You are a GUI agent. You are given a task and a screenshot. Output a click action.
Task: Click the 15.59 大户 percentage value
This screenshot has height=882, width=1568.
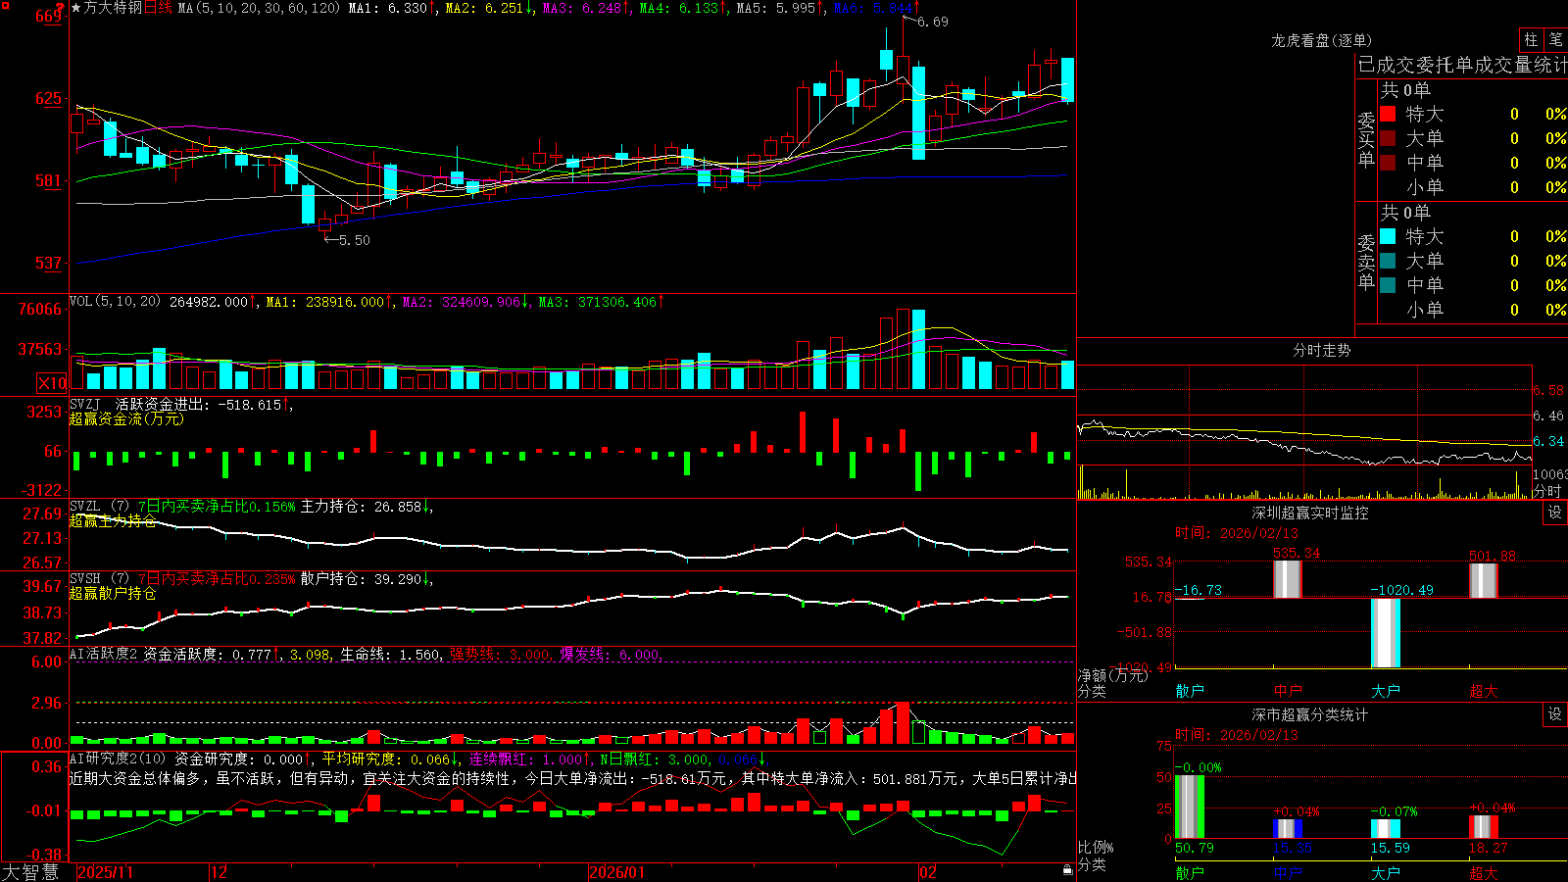(1390, 848)
